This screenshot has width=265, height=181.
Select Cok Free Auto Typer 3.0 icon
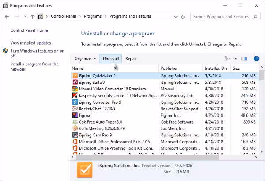click(75, 122)
